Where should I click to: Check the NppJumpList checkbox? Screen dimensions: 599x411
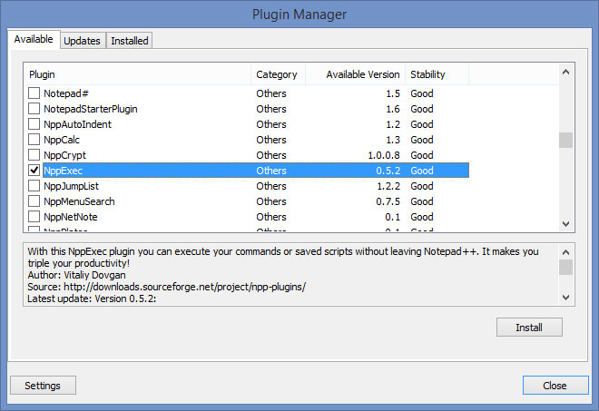[x=34, y=186]
